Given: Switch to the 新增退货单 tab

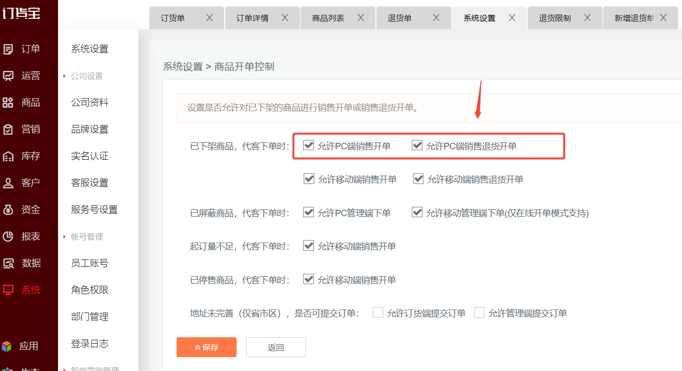Looking at the screenshot, I should [x=640, y=18].
